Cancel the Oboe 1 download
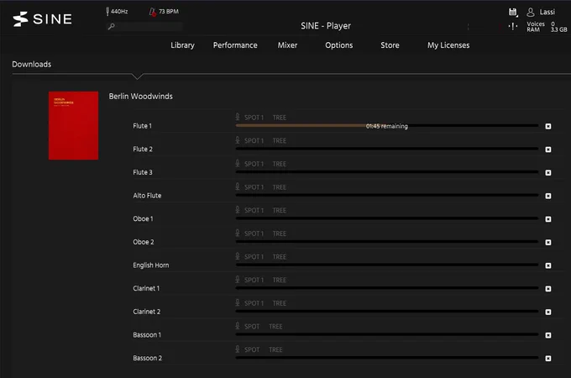The width and height of the screenshot is (571, 378). pyautogui.click(x=548, y=219)
